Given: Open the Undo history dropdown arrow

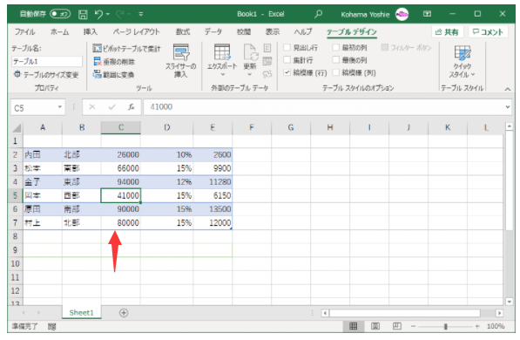Looking at the screenshot, I should tap(108, 14).
